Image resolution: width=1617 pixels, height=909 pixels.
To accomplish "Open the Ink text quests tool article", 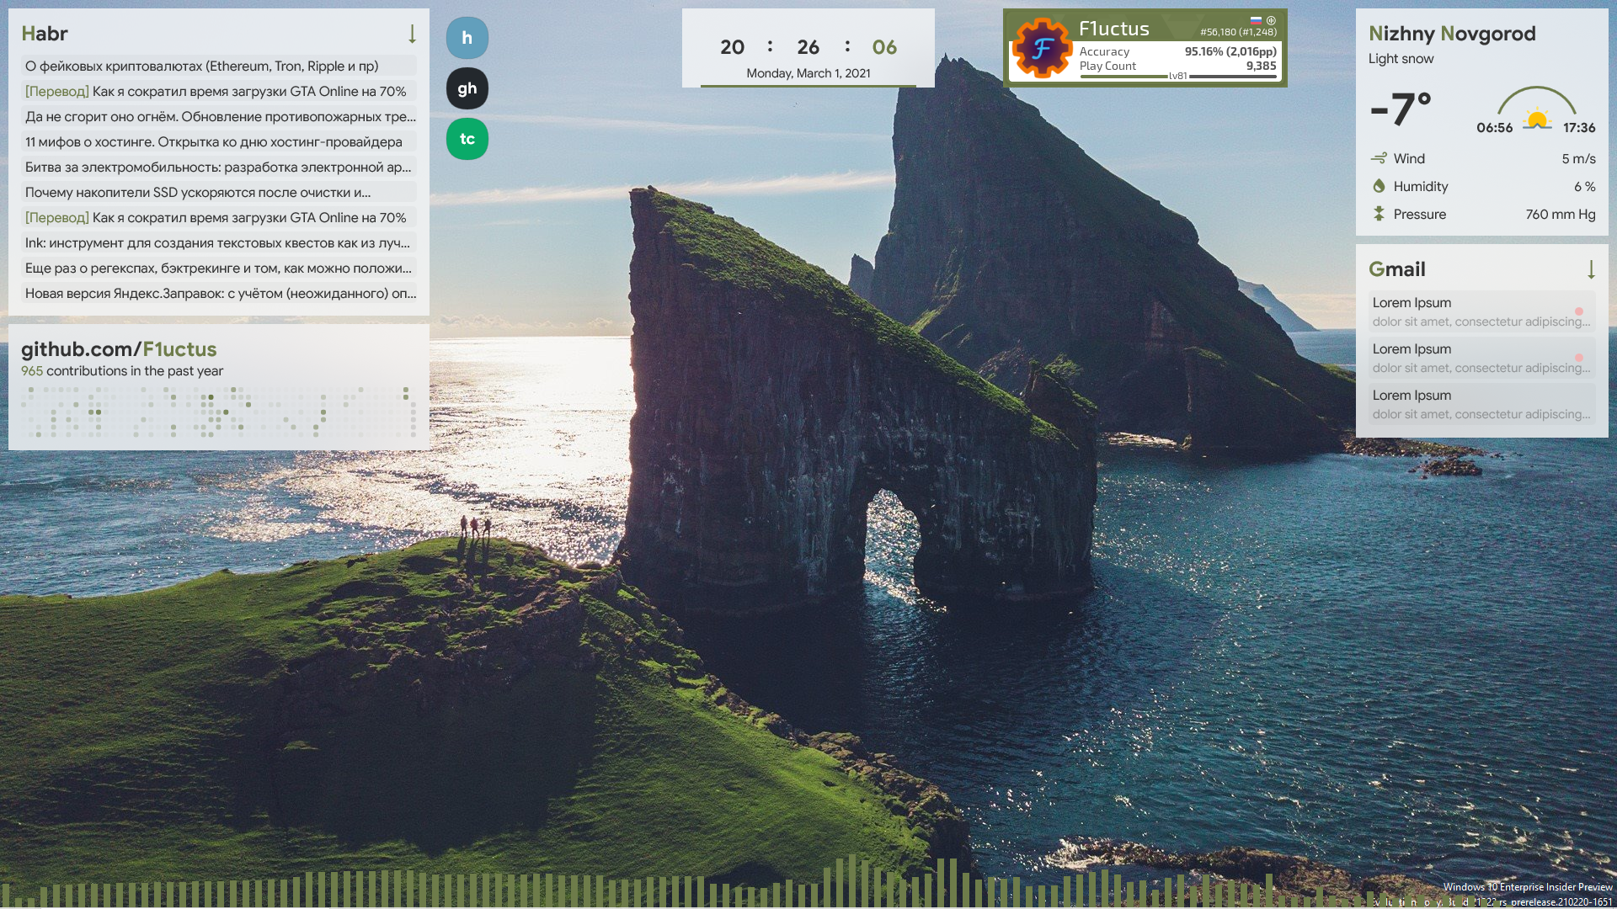I will 217,242.
